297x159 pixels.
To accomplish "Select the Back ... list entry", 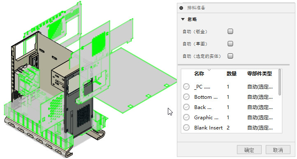I will coord(203,107).
